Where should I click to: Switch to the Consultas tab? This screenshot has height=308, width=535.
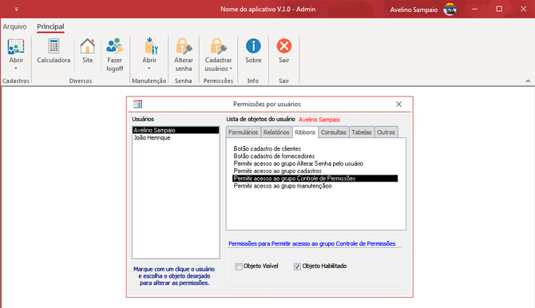pos(333,132)
